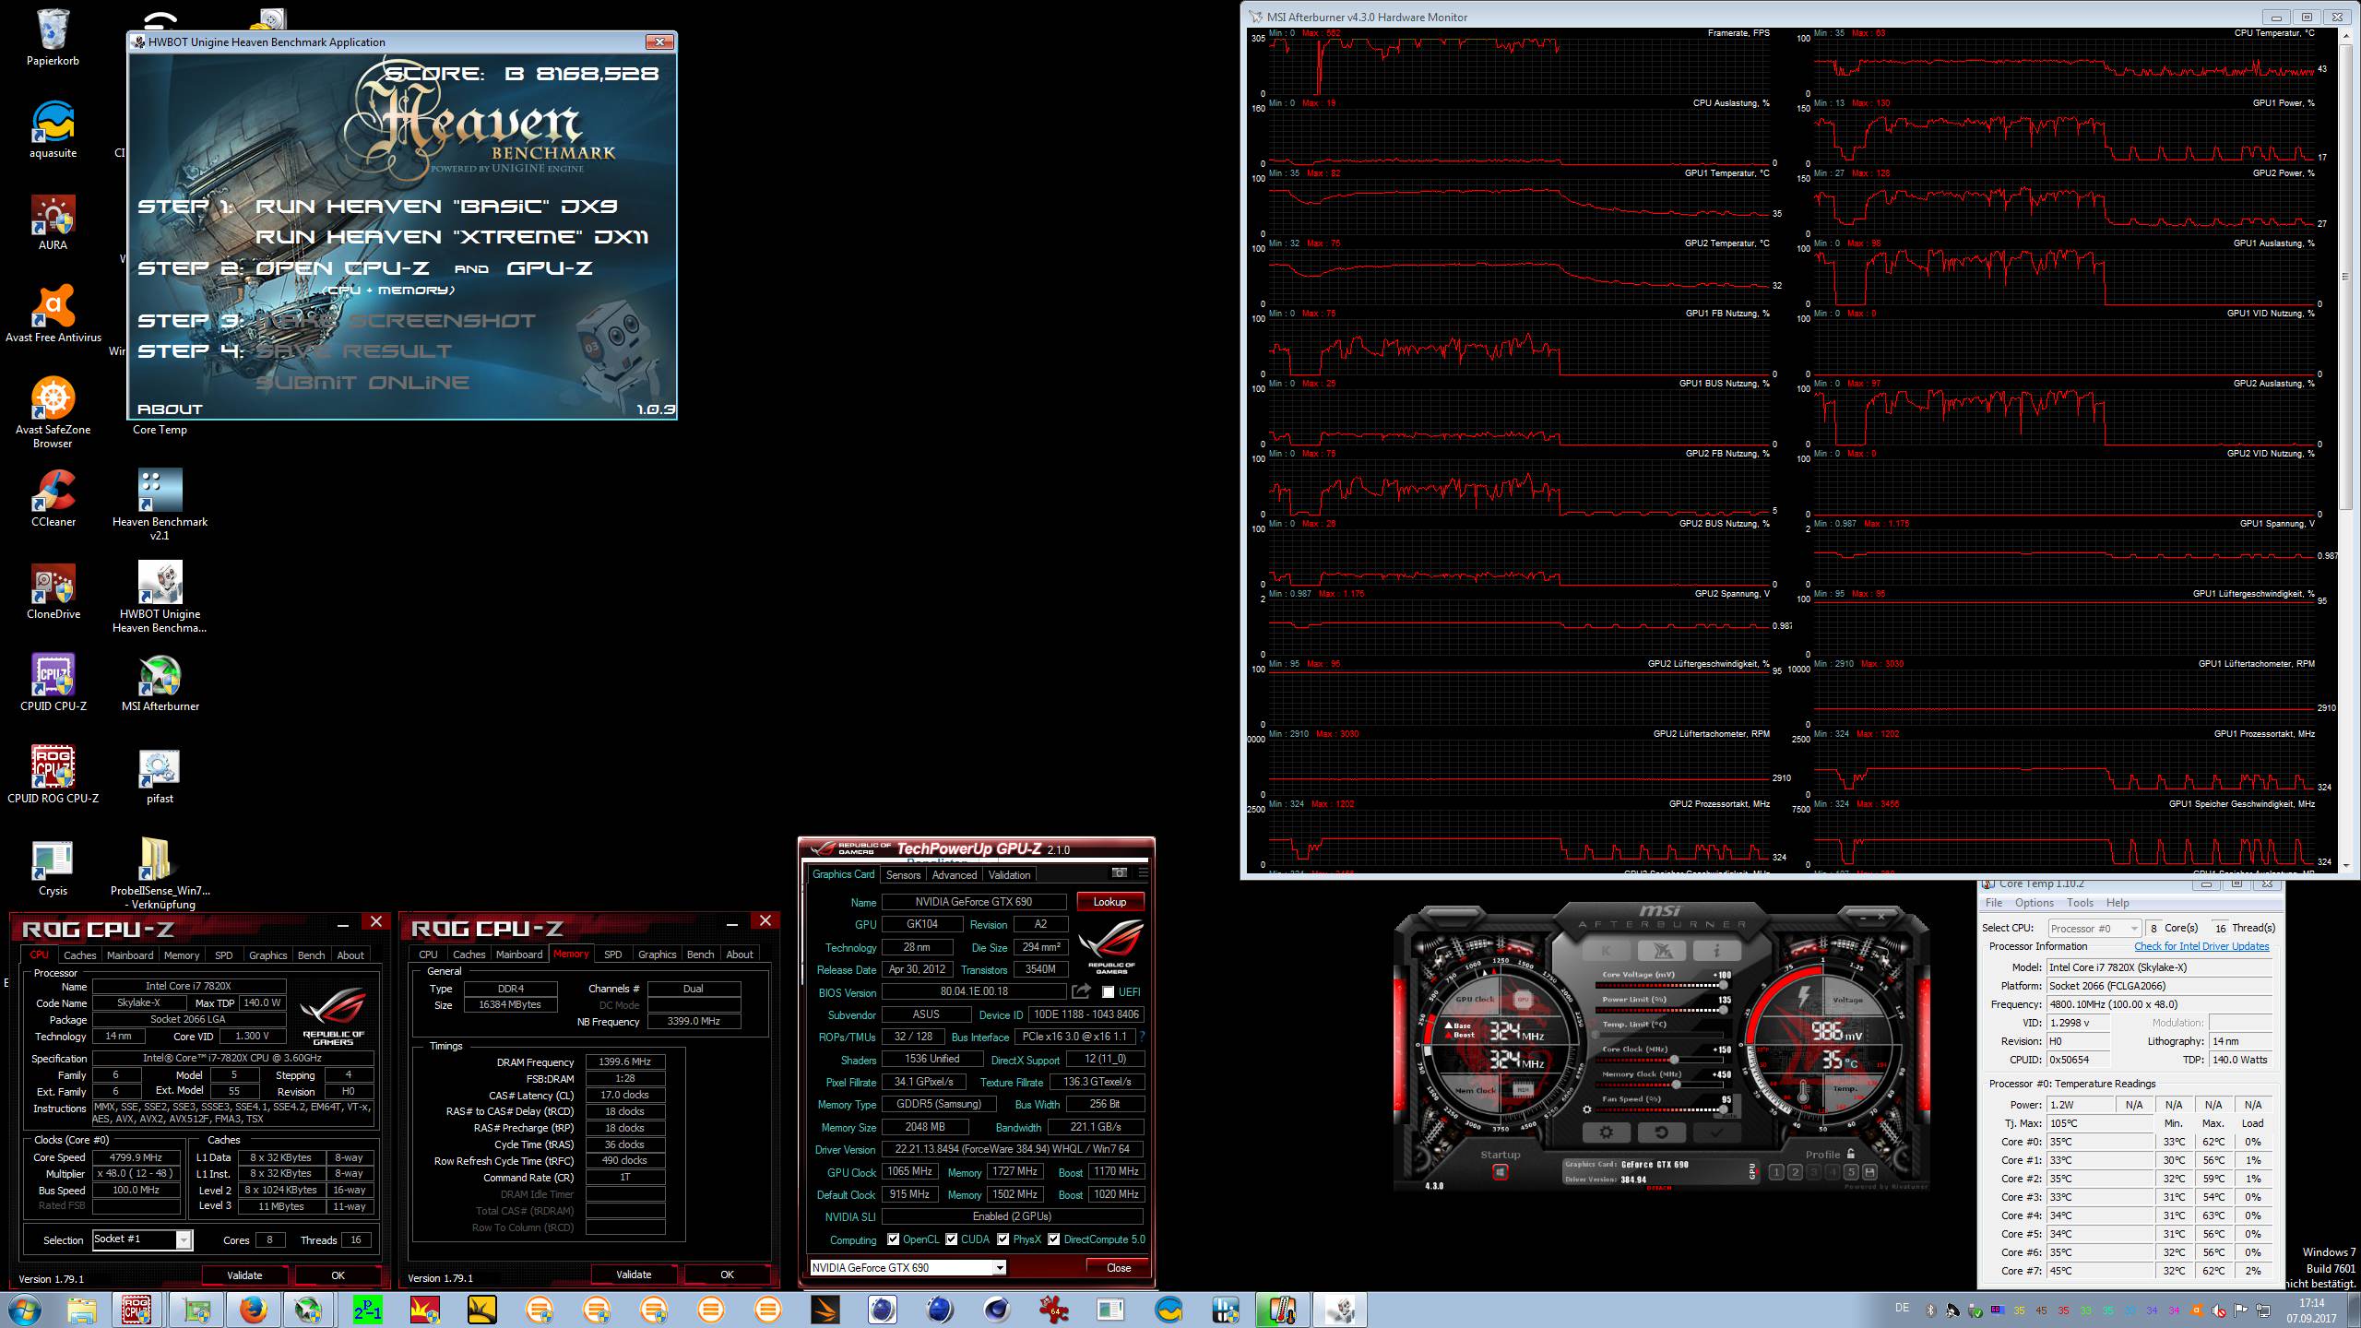Switch to the Validation tab in GPU-Z

1009,875
